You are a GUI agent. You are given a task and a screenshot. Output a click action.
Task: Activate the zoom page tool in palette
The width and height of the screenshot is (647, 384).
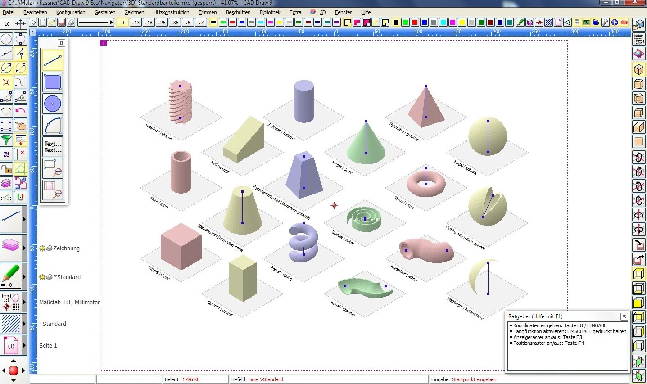click(x=53, y=190)
